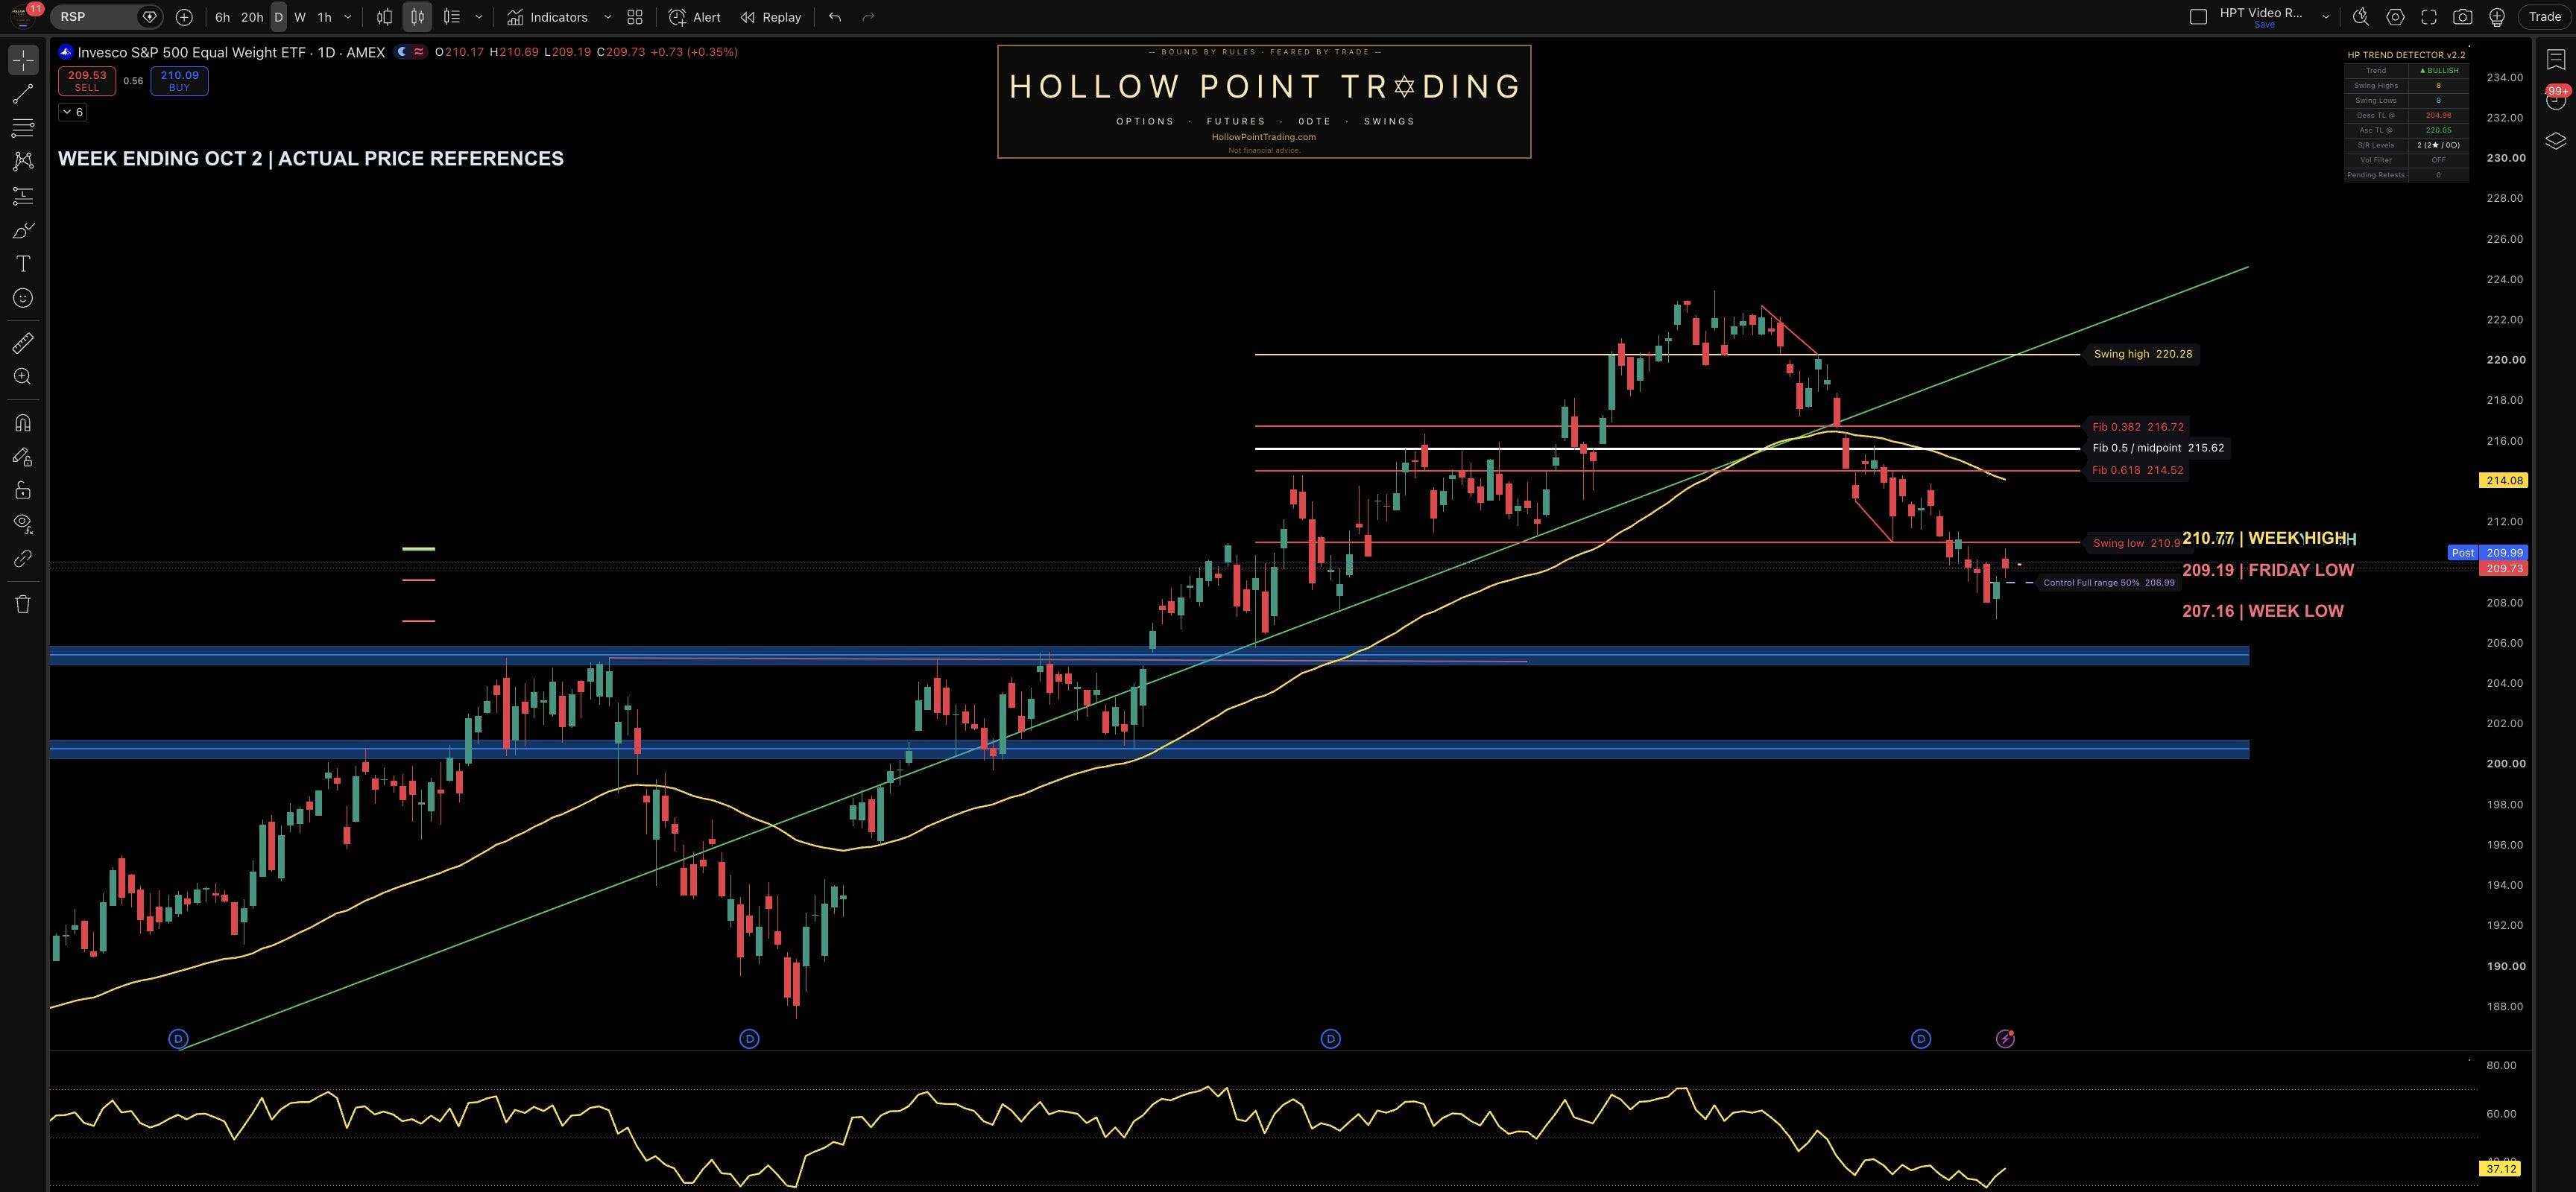Open the Fibonacci and Gann tools

pos(23,128)
